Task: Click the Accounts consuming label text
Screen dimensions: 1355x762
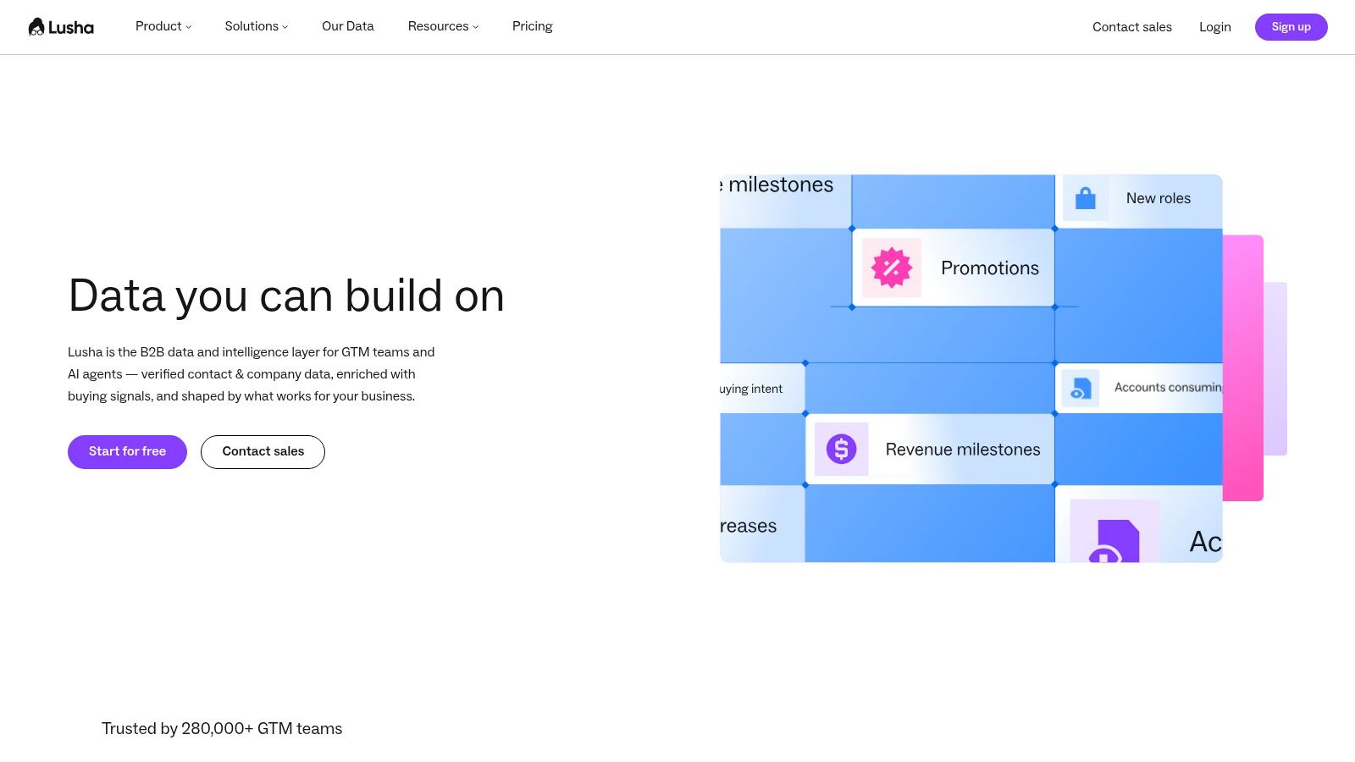Action: (x=1168, y=387)
